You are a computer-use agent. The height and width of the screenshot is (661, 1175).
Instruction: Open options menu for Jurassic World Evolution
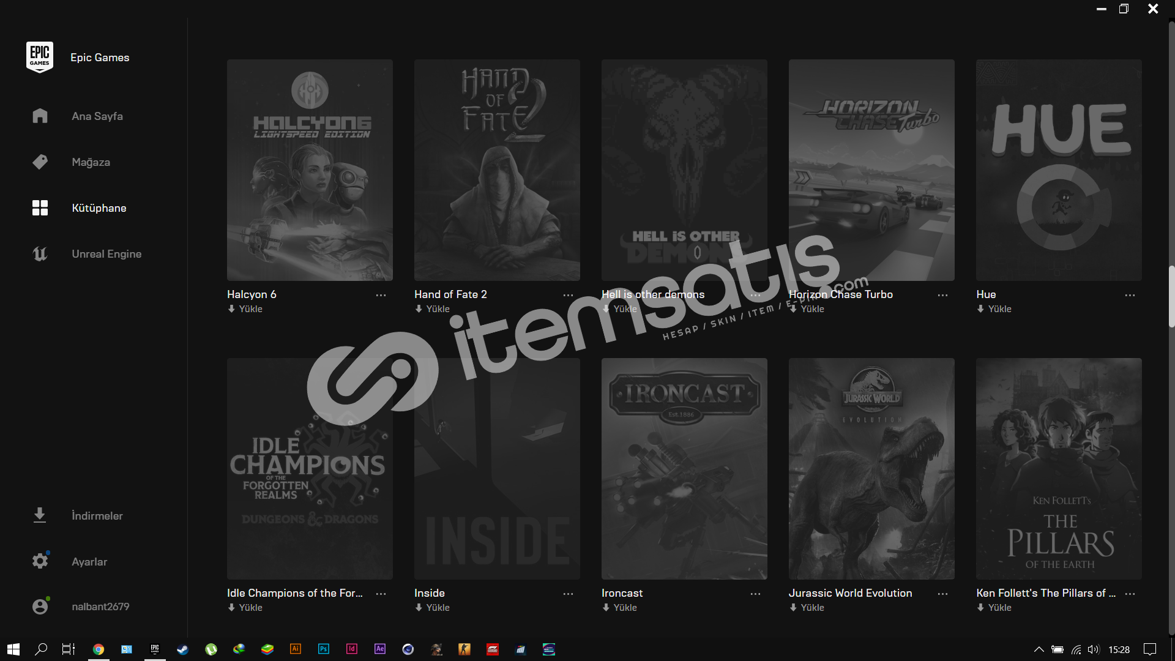(942, 594)
